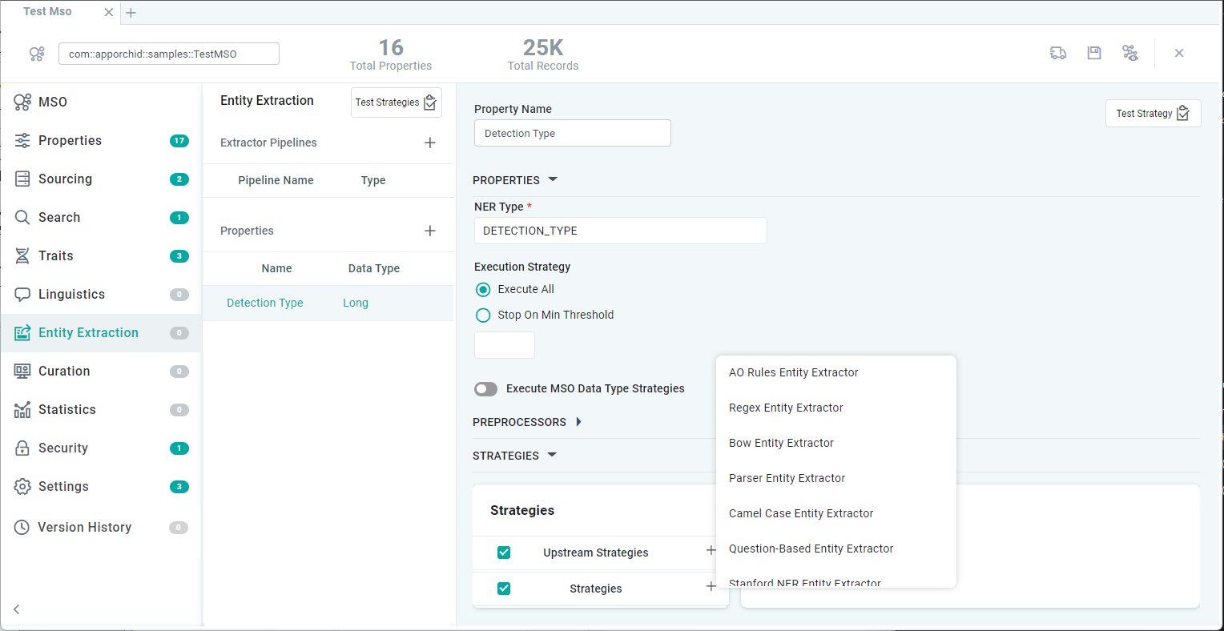Toggle Execute MSO Data Type Strategies switch
The width and height of the screenshot is (1224, 631).
click(485, 389)
